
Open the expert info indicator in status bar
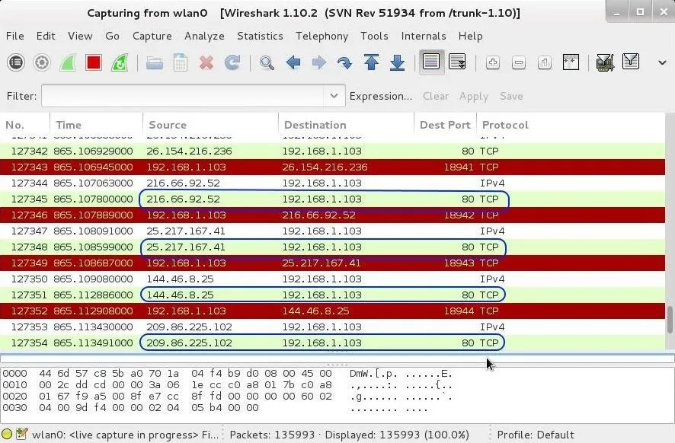click(6, 435)
